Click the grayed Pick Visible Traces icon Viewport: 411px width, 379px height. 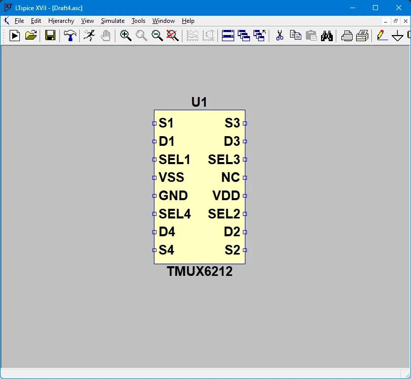click(x=208, y=36)
